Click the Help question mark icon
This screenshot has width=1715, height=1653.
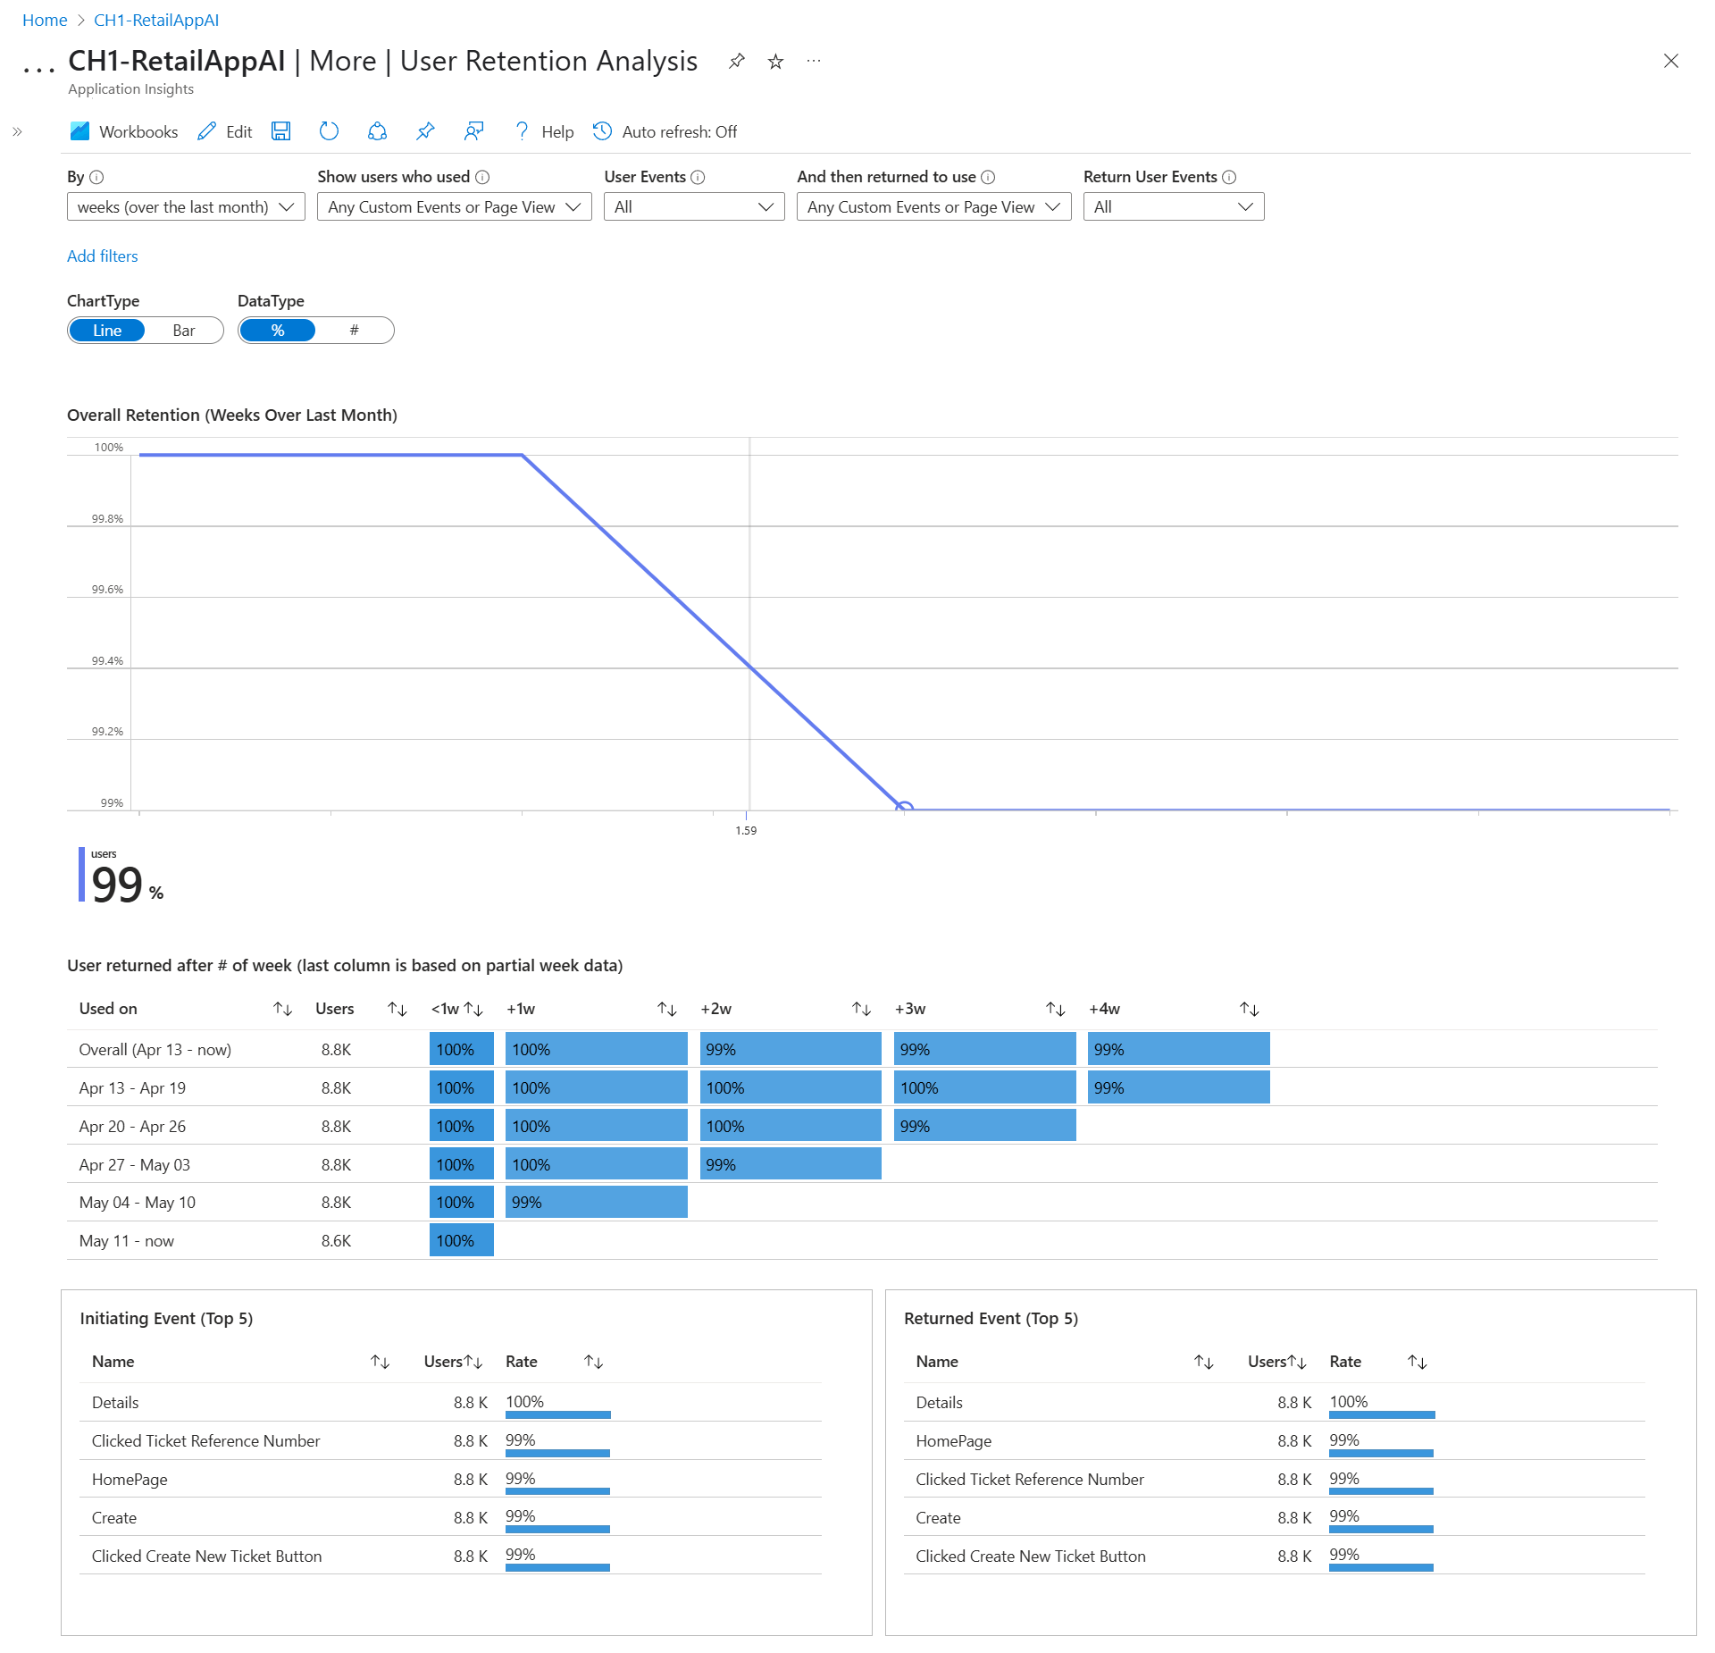click(522, 131)
